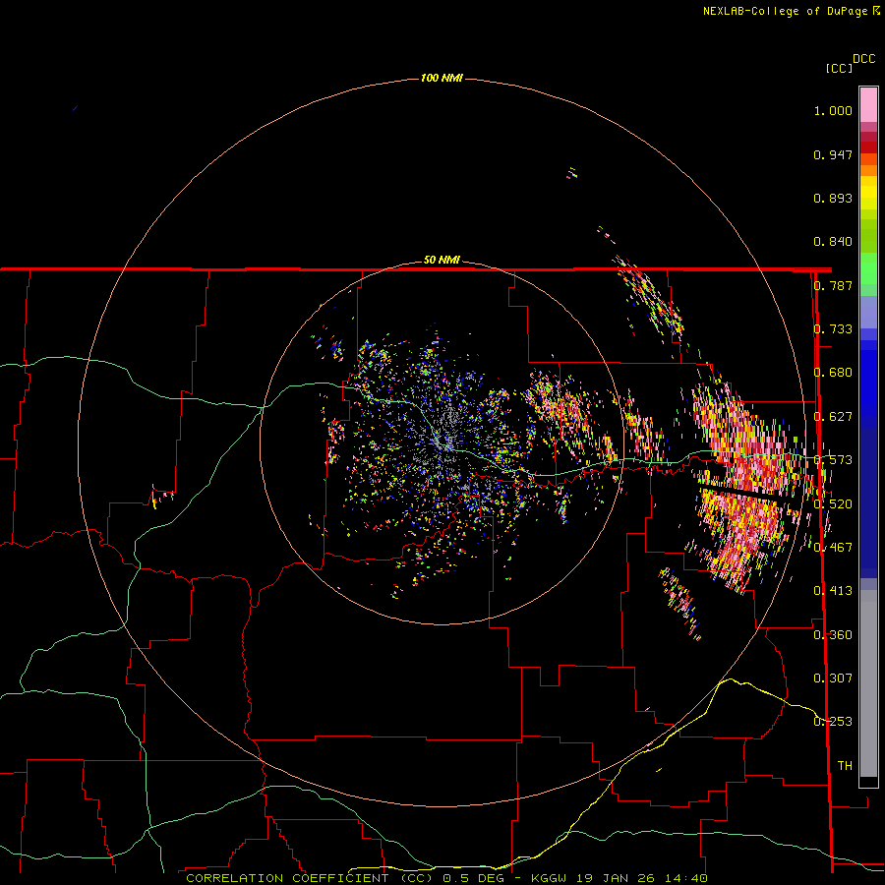This screenshot has width=885, height=885.
Task: Select the 0.947 scale value
Action: click(x=833, y=154)
